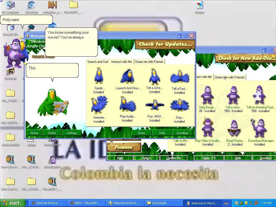Switch to Interact with Me tab in the parrot window
This screenshot has height=207, width=276.
pos(122,62)
